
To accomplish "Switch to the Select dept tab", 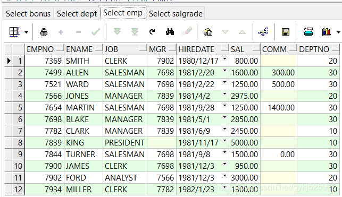I will (x=77, y=14).
